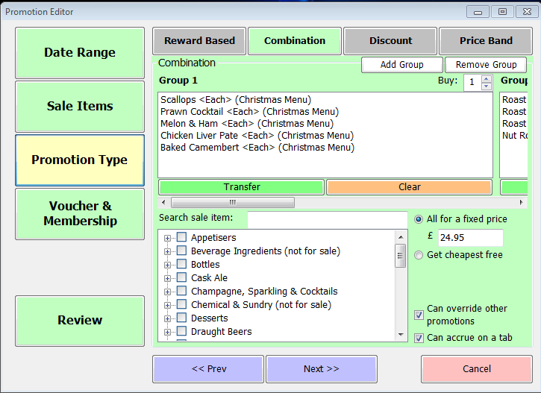Select the Desserts tree label
The height and width of the screenshot is (393, 541).
coord(210,318)
